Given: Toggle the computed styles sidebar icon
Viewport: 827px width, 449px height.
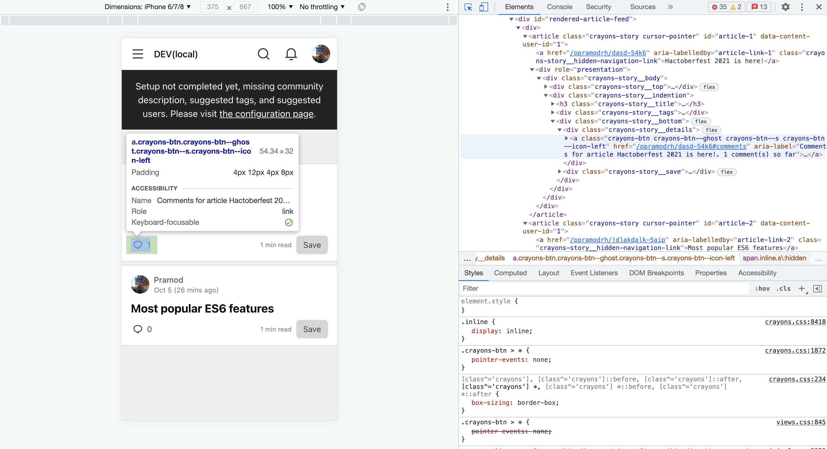Looking at the screenshot, I should [817, 288].
